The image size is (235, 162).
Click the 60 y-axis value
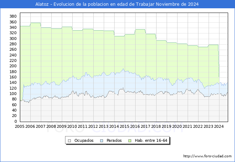click(14, 105)
